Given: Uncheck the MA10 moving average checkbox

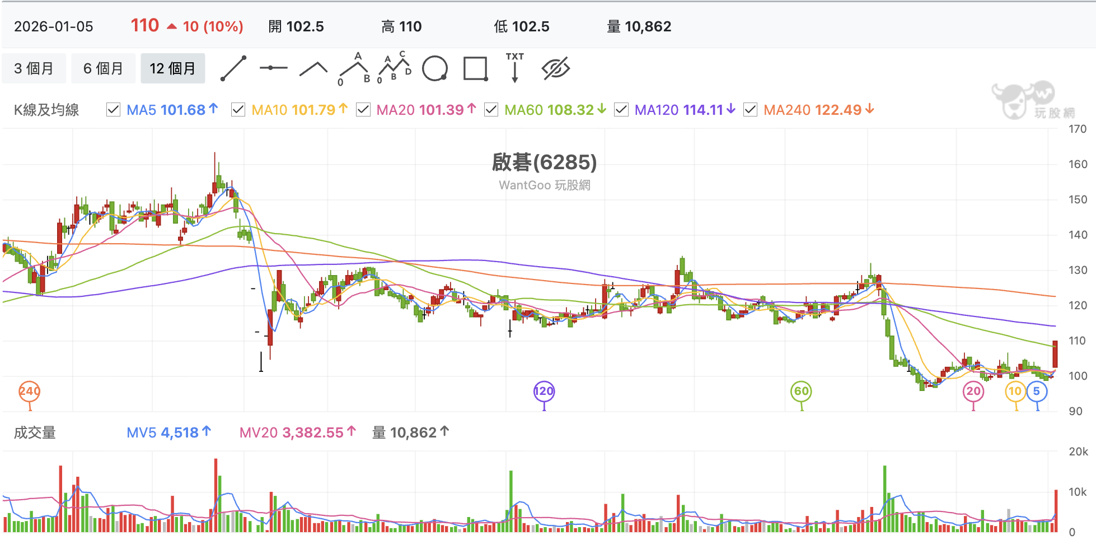Looking at the screenshot, I should click(x=238, y=110).
